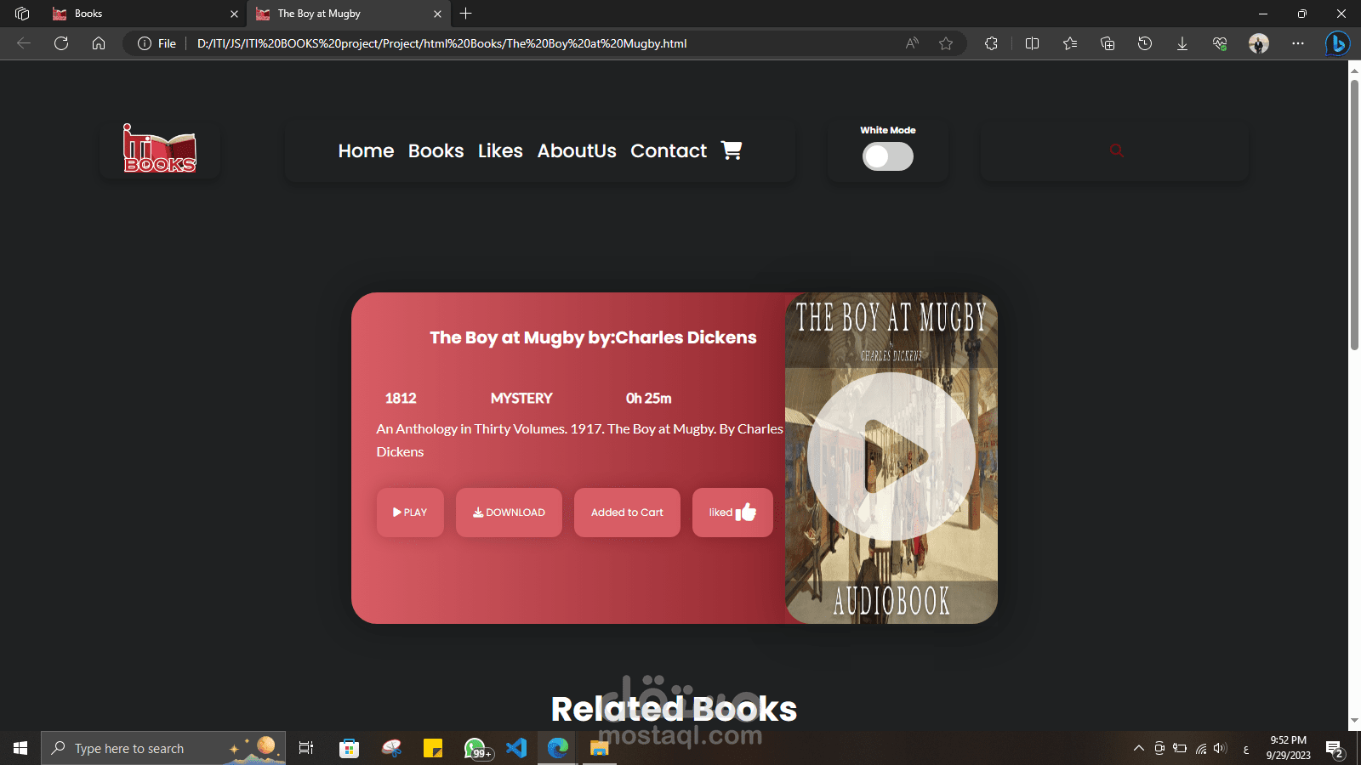
Task: Click the PLAY button
Action: (x=410, y=513)
